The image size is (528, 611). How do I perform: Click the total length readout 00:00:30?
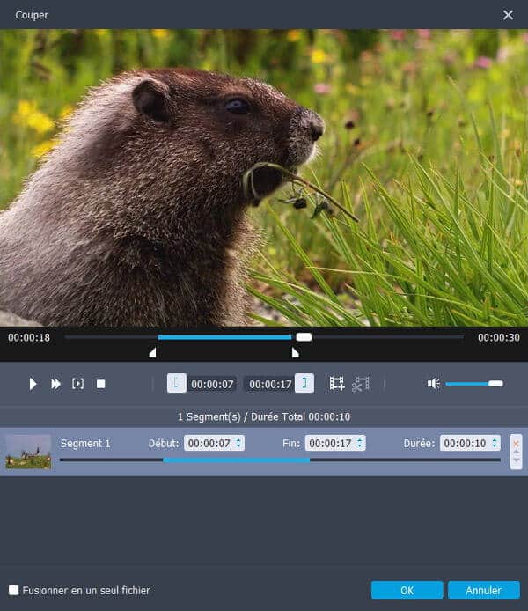499,337
